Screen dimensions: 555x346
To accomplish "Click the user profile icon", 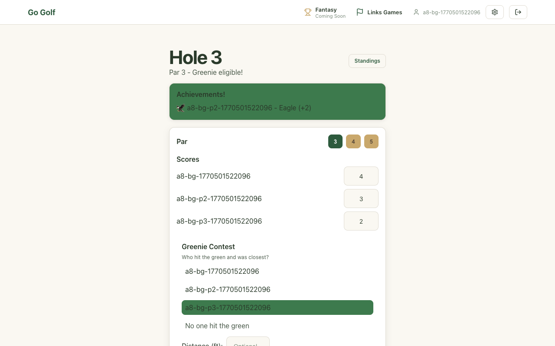I will tap(416, 13).
